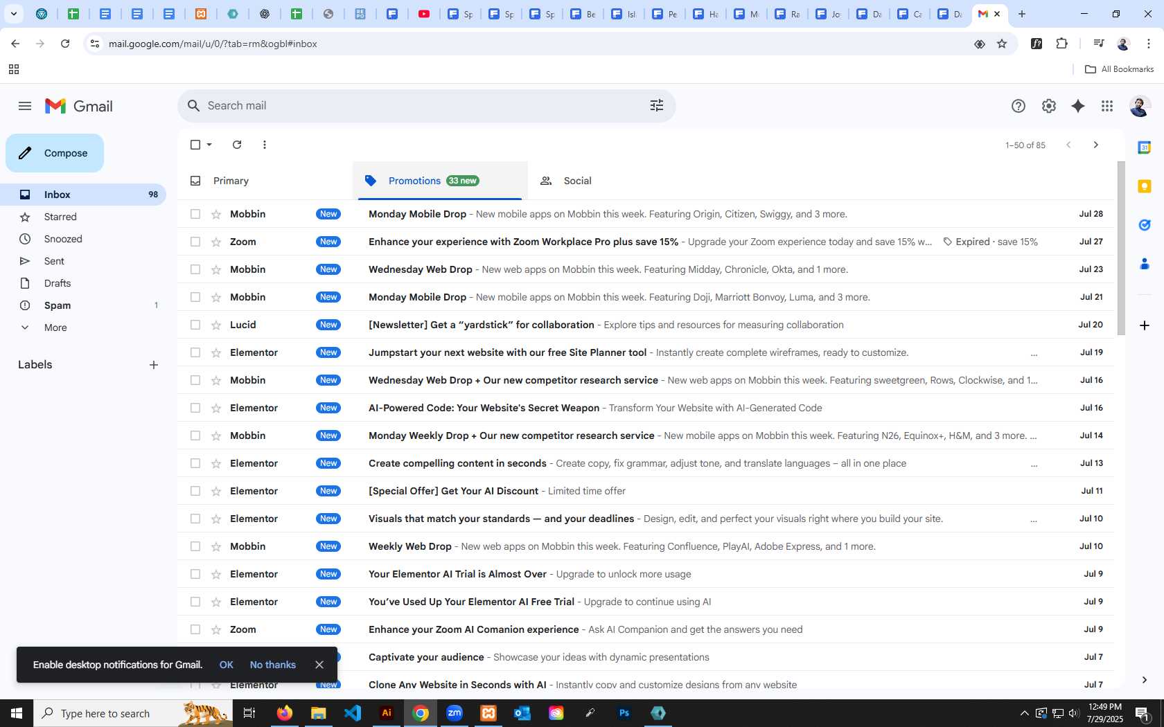This screenshot has width=1164, height=727.
Task: Open Google Calendar side panel icon
Action: point(1145,147)
